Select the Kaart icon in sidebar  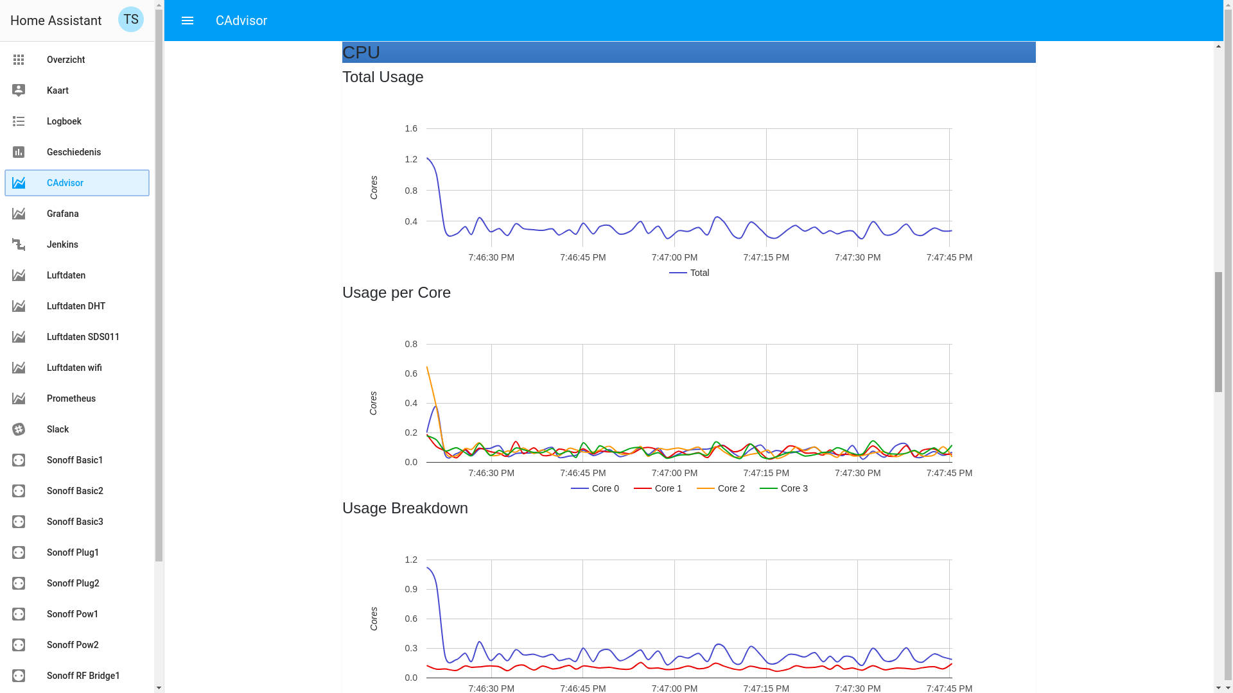19,90
